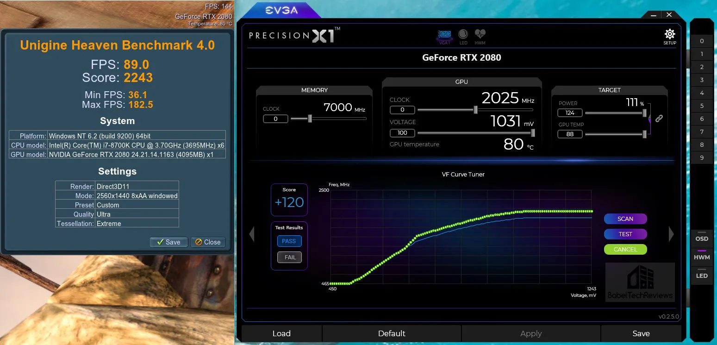Viewport: 717px width, 345px height.
Task: Click the Max FPS value 182.5
Action: (x=141, y=105)
